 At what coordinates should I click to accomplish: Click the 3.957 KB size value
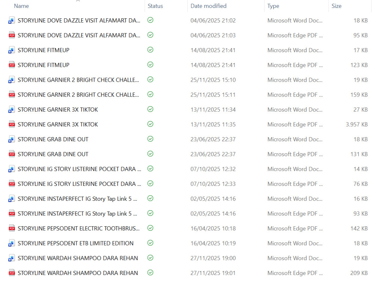[357, 124]
